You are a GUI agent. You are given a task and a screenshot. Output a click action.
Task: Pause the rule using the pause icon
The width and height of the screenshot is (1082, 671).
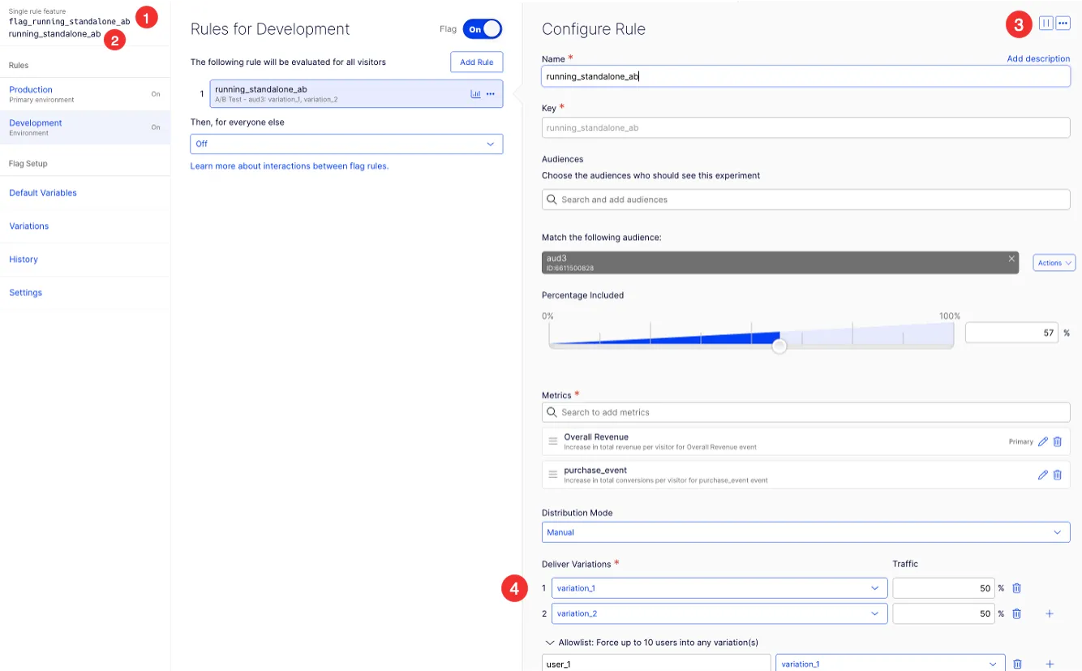1046,24
